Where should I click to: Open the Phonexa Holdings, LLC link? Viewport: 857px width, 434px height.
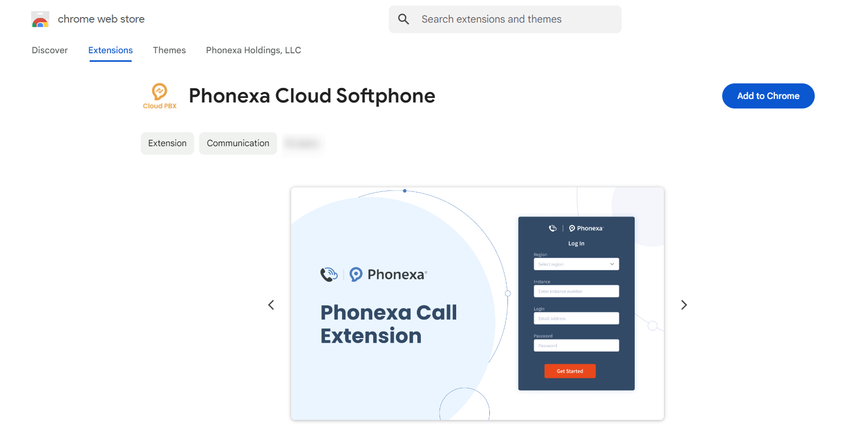point(253,50)
